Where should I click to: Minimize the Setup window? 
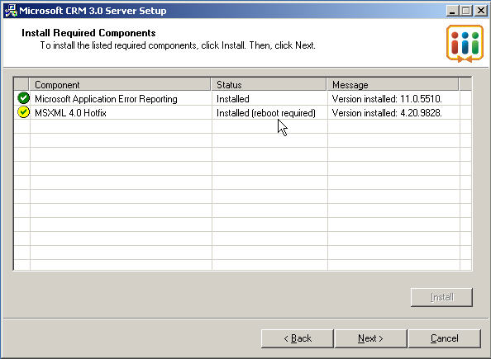pyautogui.click(x=452, y=11)
